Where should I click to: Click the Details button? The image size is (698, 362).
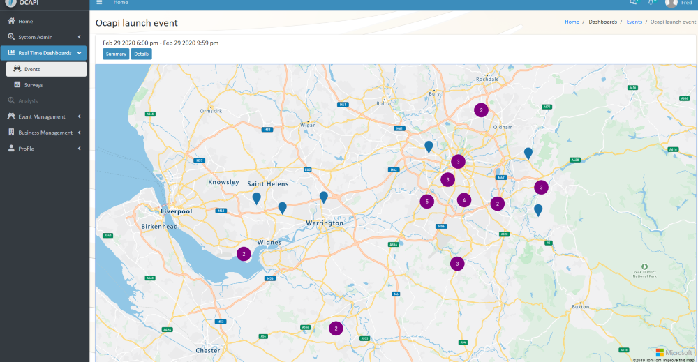141,54
